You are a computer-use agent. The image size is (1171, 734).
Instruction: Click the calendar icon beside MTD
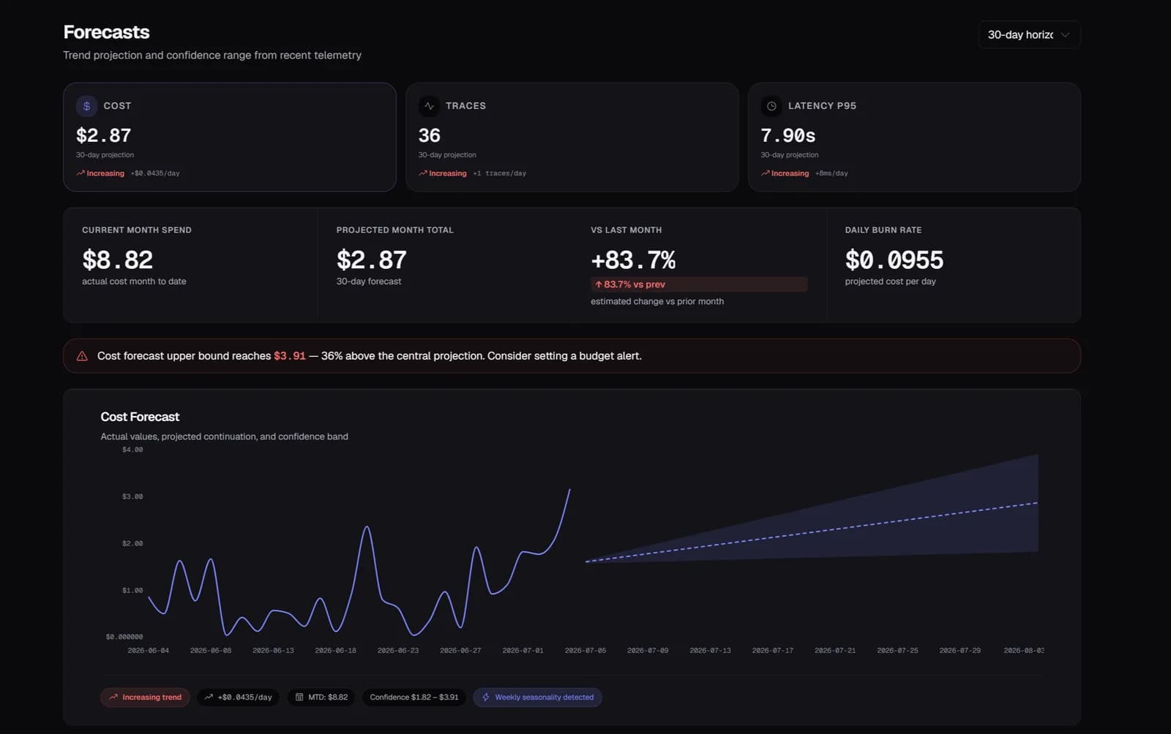[x=299, y=697]
